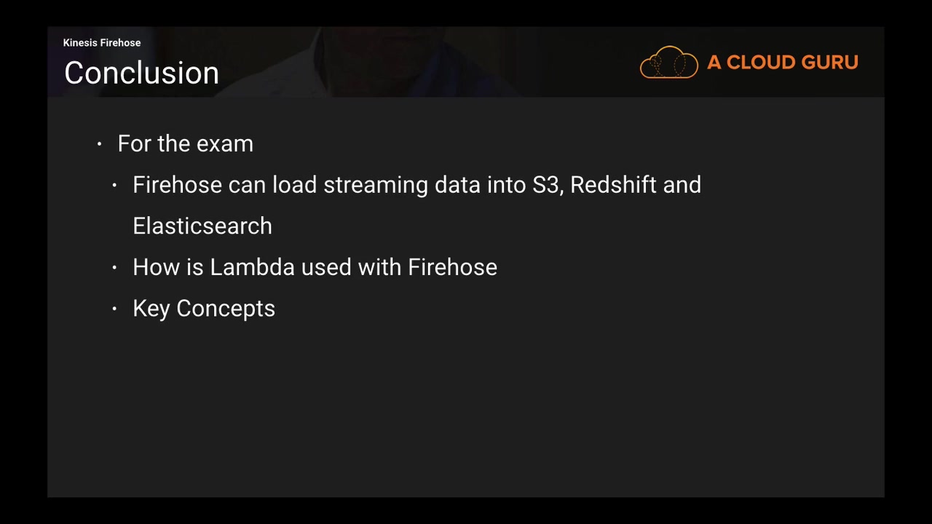The width and height of the screenshot is (932, 524).
Task: Click the A CLOUD GURU logo text
Action: (x=782, y=63)
